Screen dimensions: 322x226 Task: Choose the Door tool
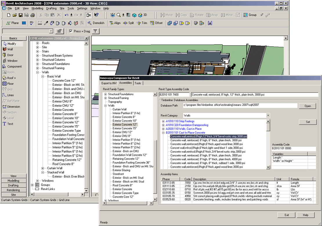coord(8,55)
